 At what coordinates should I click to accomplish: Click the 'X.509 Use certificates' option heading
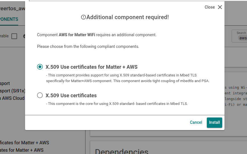tap(71, 96)
